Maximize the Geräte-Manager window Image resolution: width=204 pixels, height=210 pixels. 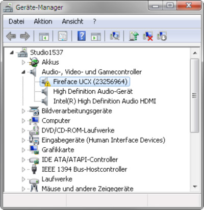170,6
